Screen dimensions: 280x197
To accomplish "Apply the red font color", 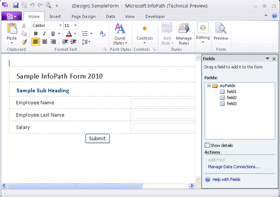I will [x=69, y=34].
